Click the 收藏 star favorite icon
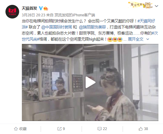 click(x=16, y=129)
